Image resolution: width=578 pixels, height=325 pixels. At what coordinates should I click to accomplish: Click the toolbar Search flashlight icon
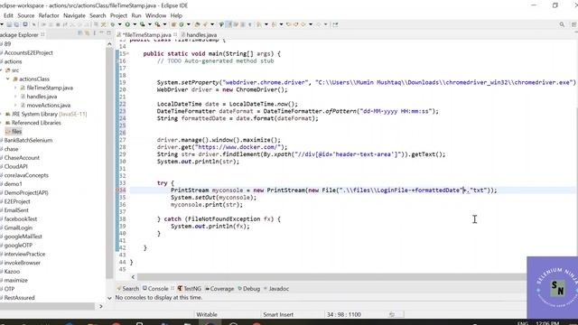click(205, 24)
